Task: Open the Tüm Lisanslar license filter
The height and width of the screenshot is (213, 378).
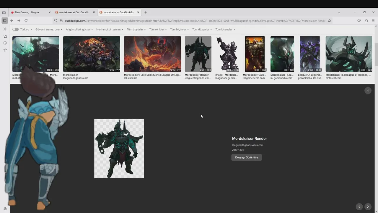Action: click(225, 30)
